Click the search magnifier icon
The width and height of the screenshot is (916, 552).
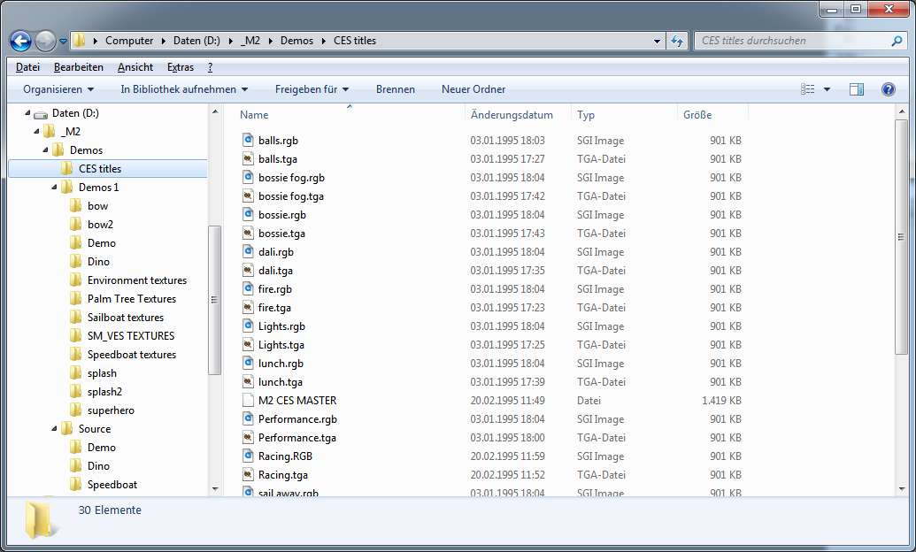[x=897, y=41]
